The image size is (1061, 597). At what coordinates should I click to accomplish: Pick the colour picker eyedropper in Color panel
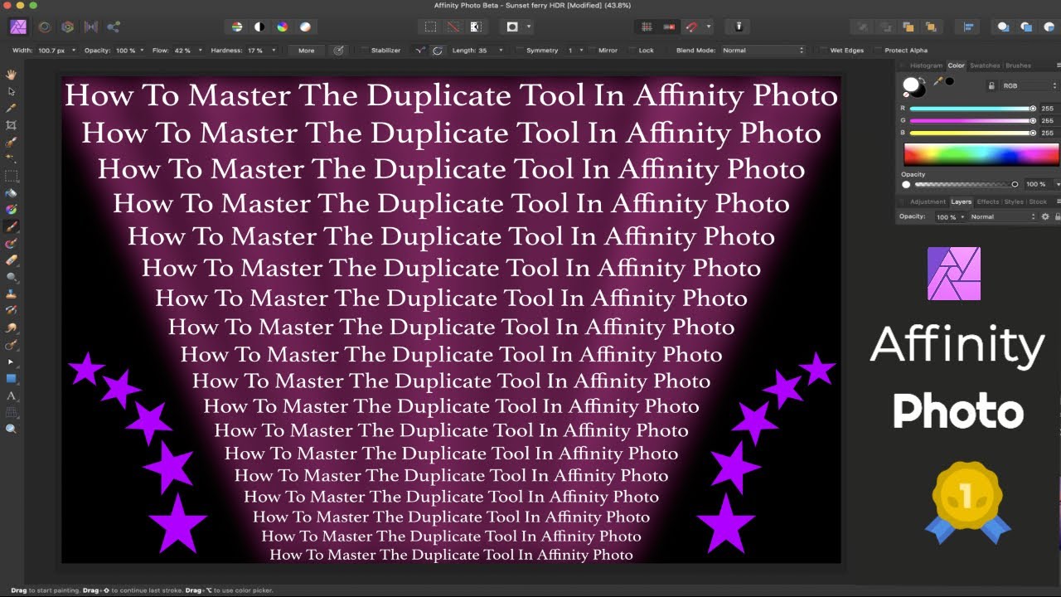(938, 81)
